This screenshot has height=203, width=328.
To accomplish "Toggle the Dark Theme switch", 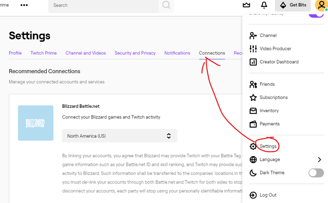I will (316, 173).
